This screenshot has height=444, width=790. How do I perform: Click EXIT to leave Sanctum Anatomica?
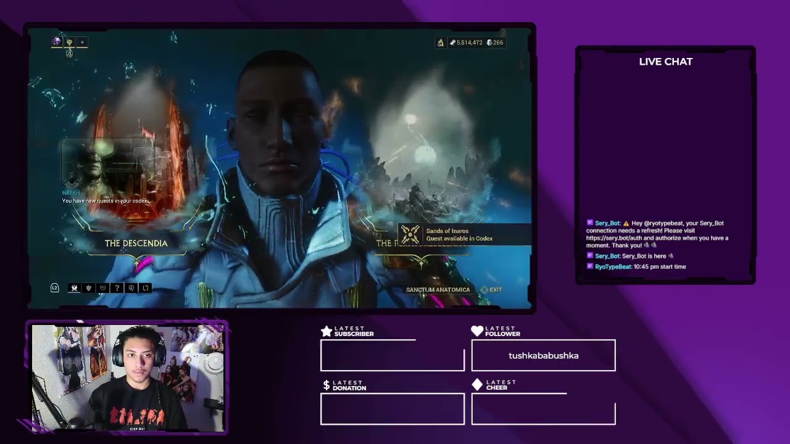coord(496,290)
